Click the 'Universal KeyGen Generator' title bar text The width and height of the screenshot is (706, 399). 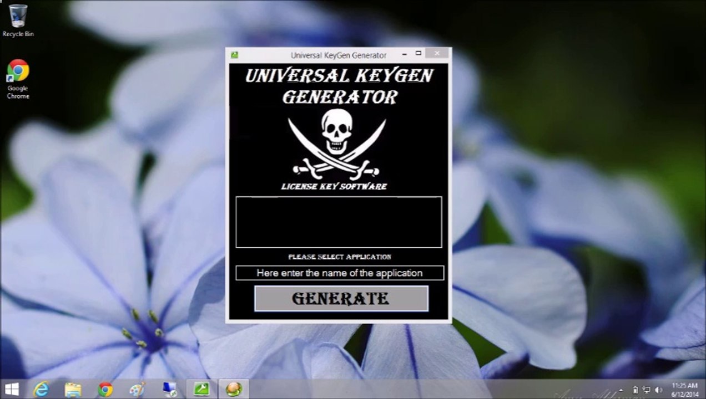coord(339,55)
